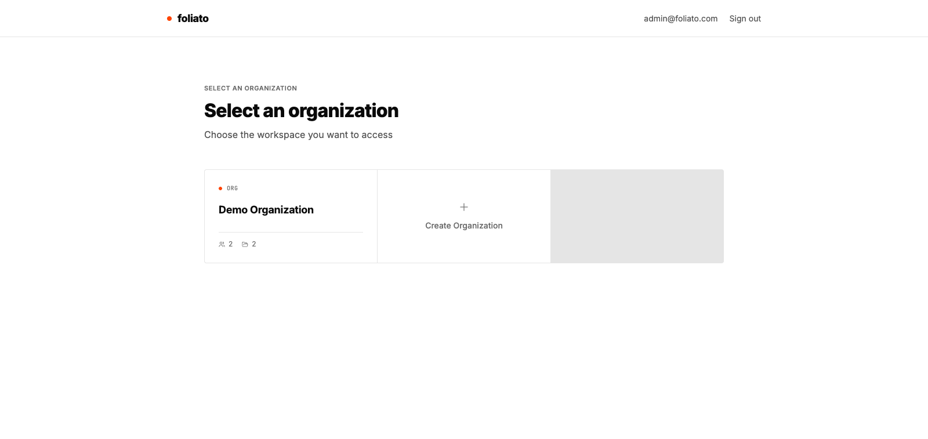928x439 pixels.
Task: Click the foliato logo in header
Action: pos(188,19)
